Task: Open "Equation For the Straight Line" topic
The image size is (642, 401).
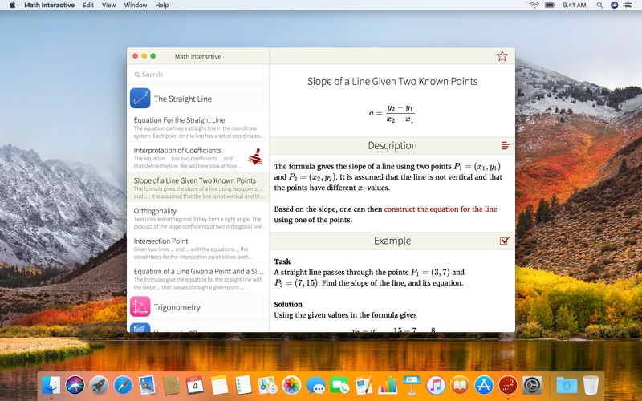Action: click(x=198, y=128)
